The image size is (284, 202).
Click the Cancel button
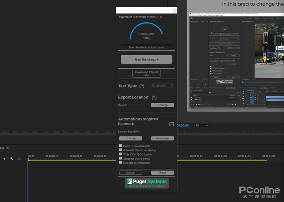coord(131,173)
